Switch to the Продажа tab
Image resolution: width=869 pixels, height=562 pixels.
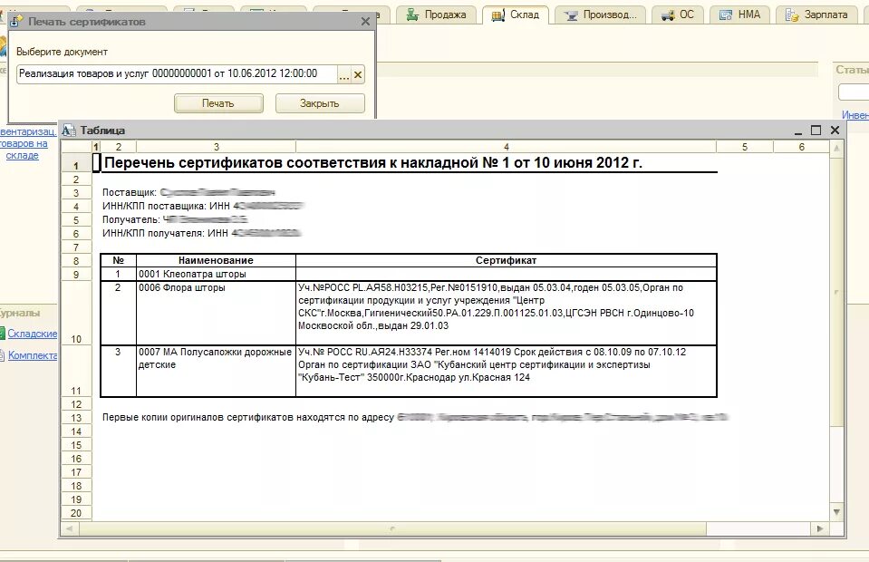tap(436, 15)
